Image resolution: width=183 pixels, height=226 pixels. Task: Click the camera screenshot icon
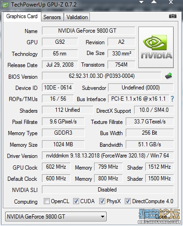tap(173, 16)
